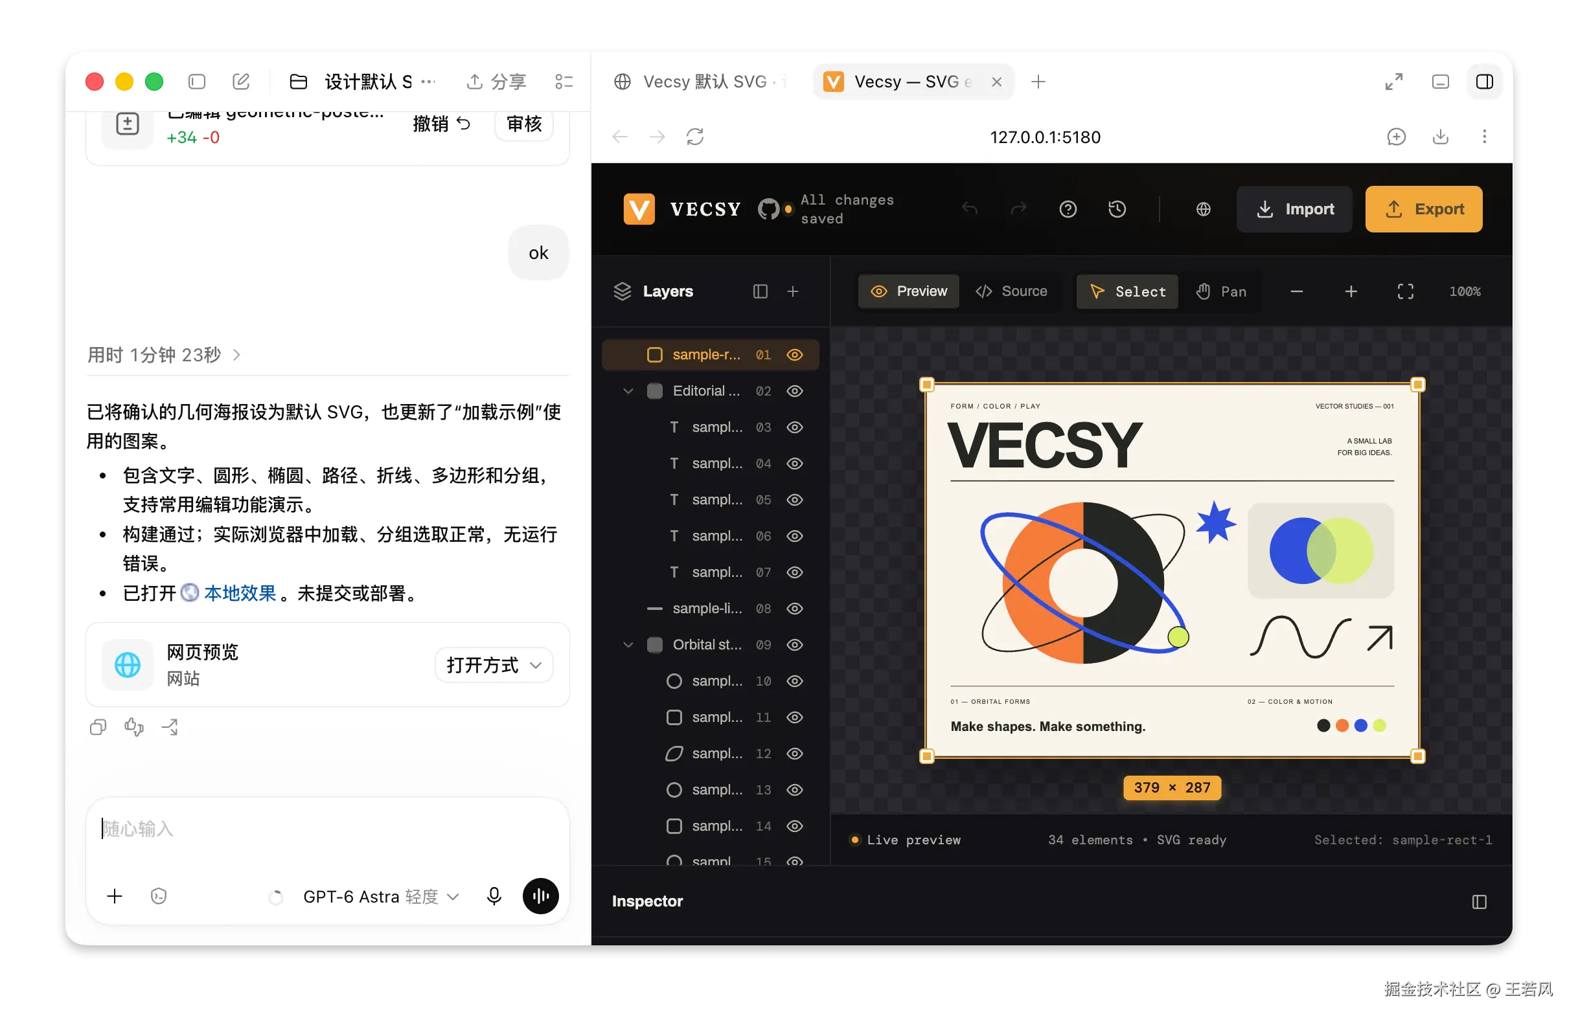This screenshot has width=1578, height=1023.
Task: Collapse the Orbital st... group chevron
Action: (628, 645)
